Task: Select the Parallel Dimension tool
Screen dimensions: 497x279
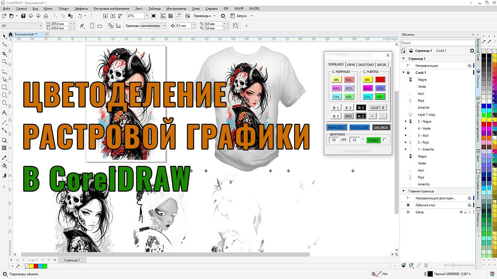Action: coord(4,122)
